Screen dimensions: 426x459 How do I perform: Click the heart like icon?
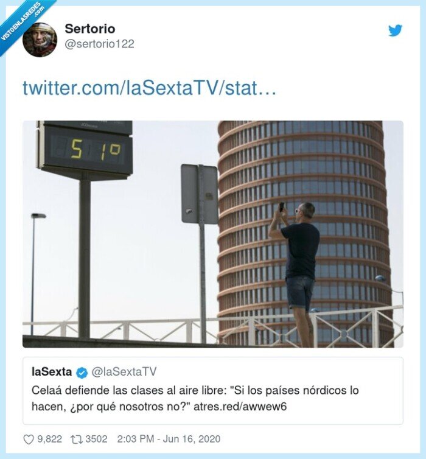click(x=29, y=440)
